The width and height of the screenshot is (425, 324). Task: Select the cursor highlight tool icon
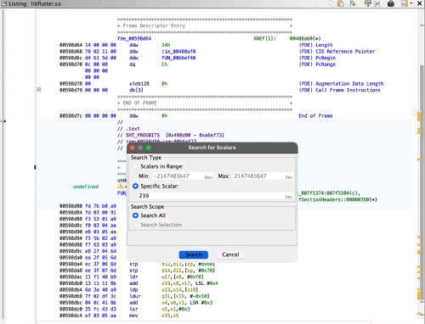click(x=354, y=3)
